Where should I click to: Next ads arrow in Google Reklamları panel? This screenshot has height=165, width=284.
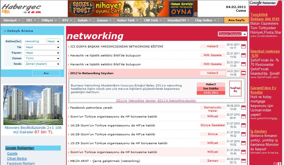click(280, 164)
